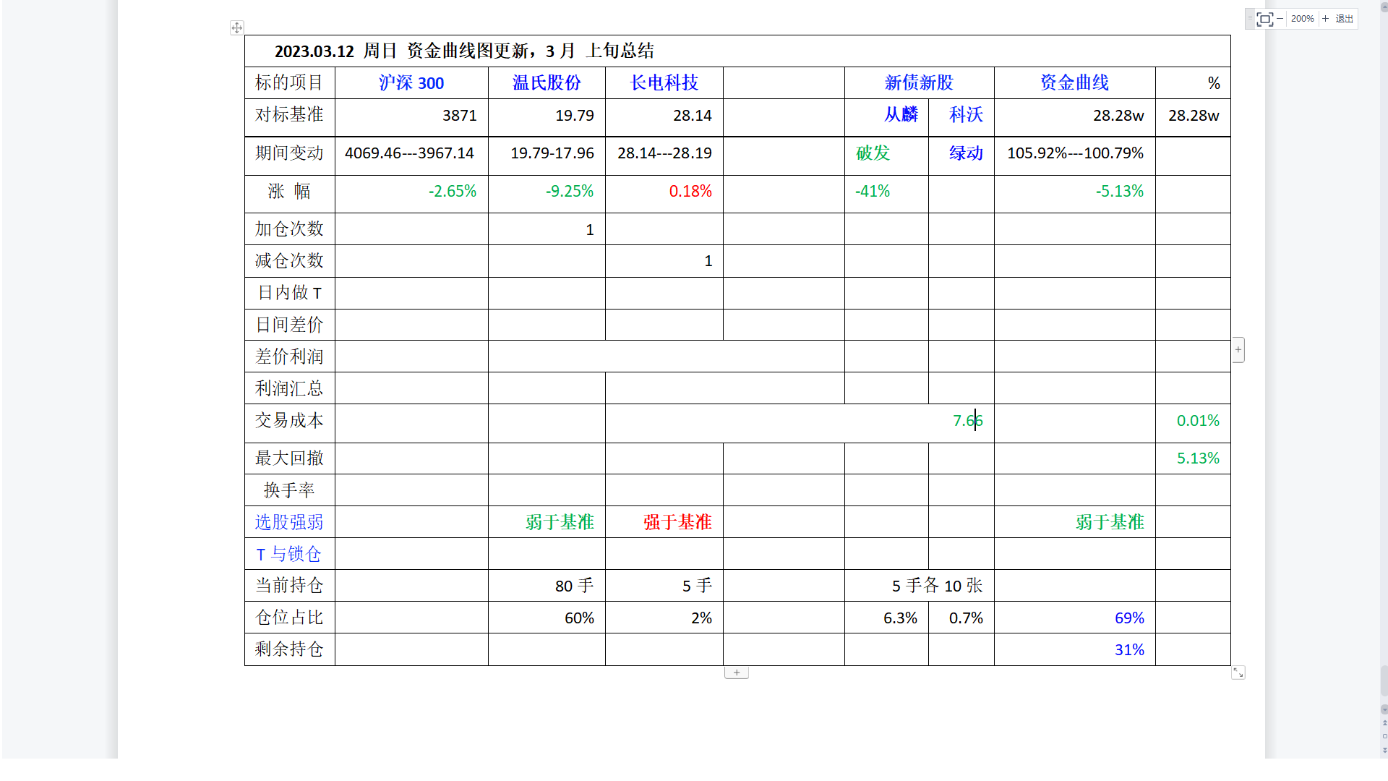Click the browse object square icon on scrollbar
Viewport: 1388px width, 781px height.
coord(1384,736)
